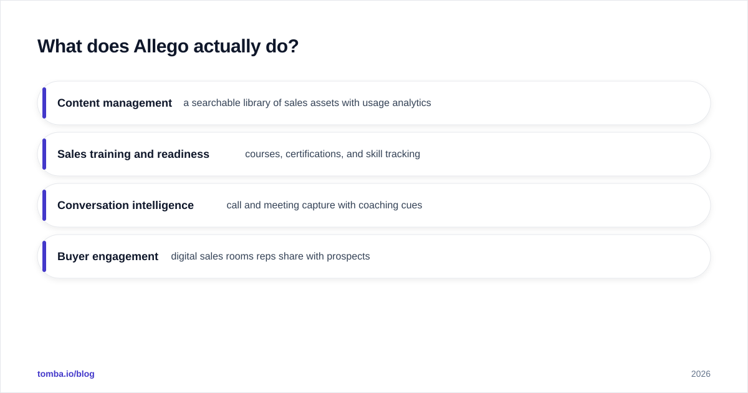748x393 pixels.
Task: Open the tomba.io/blog link
Action: coord(66,374)
